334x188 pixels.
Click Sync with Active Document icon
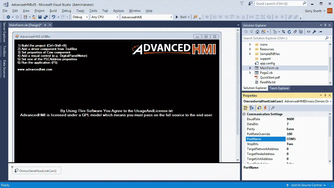pos(284,32)
